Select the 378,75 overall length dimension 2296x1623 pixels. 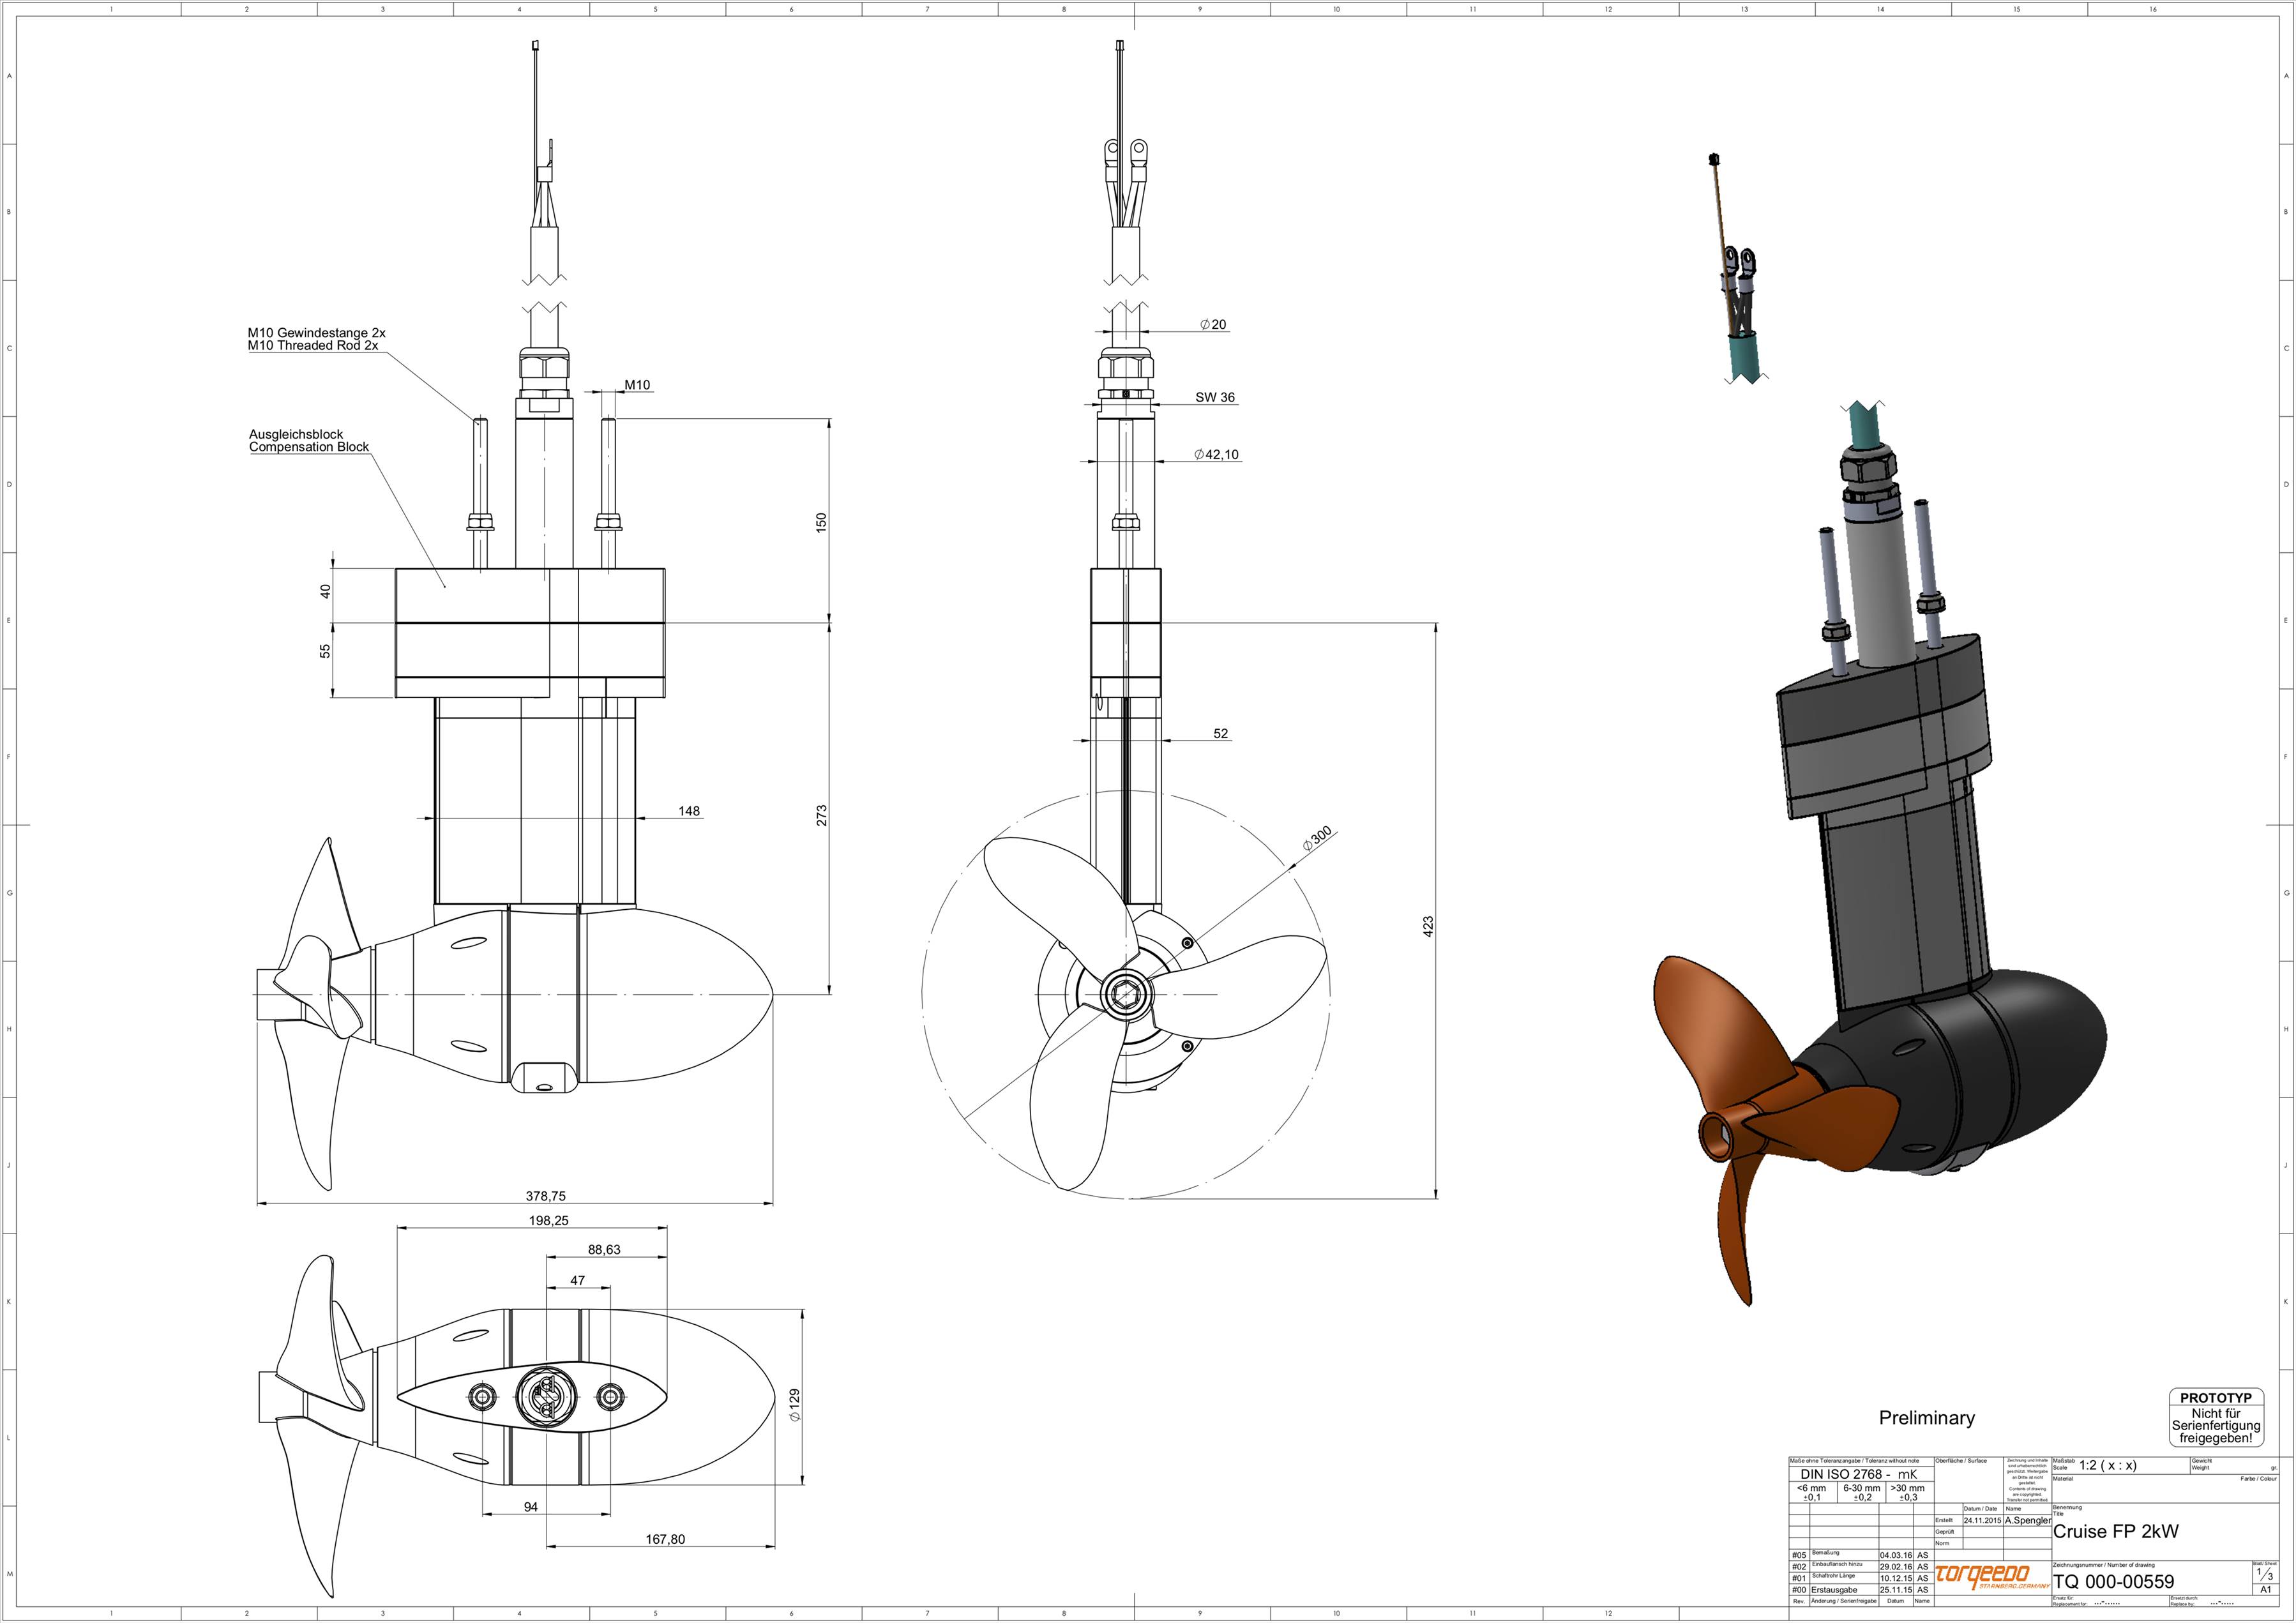pyautogui.click(x=546, y=1196)
